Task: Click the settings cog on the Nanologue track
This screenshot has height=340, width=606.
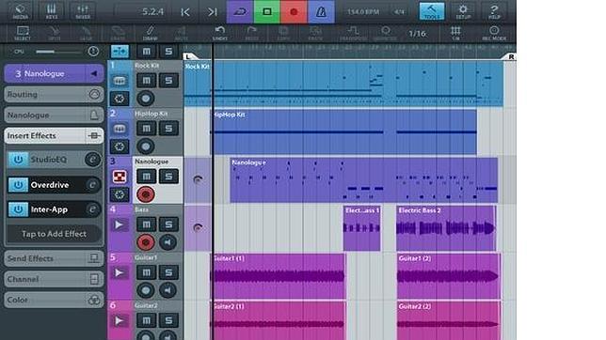Action: 120,194
